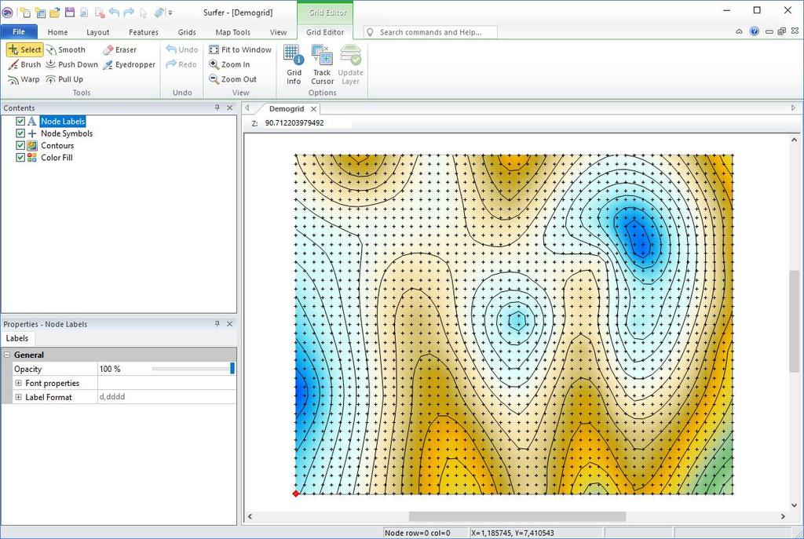Close the Properties panel
The image size is (804, 539).
click(230, 324)
